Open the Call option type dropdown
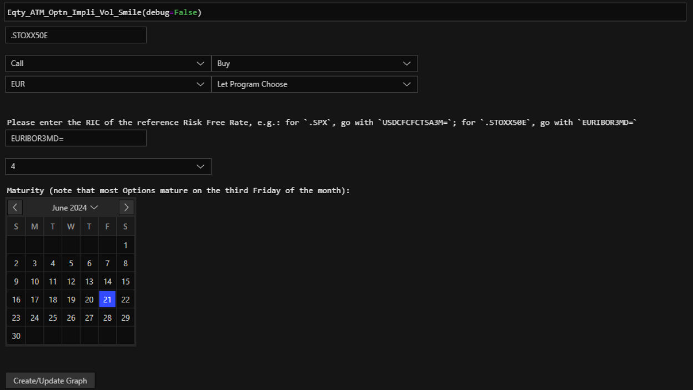Viewport: 693px width, 390px height. coord(108,63)
